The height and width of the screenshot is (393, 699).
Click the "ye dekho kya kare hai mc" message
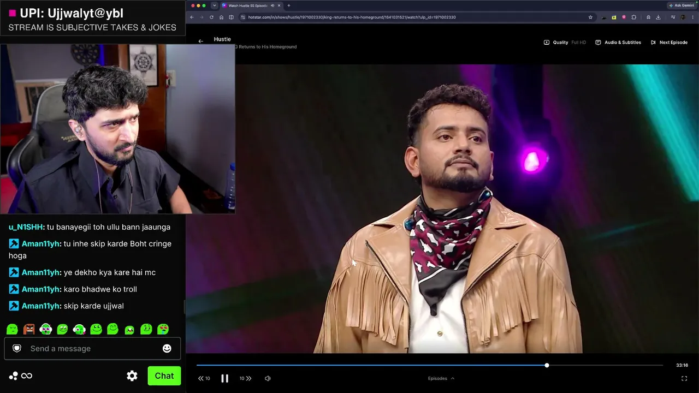tap(110, 272)
